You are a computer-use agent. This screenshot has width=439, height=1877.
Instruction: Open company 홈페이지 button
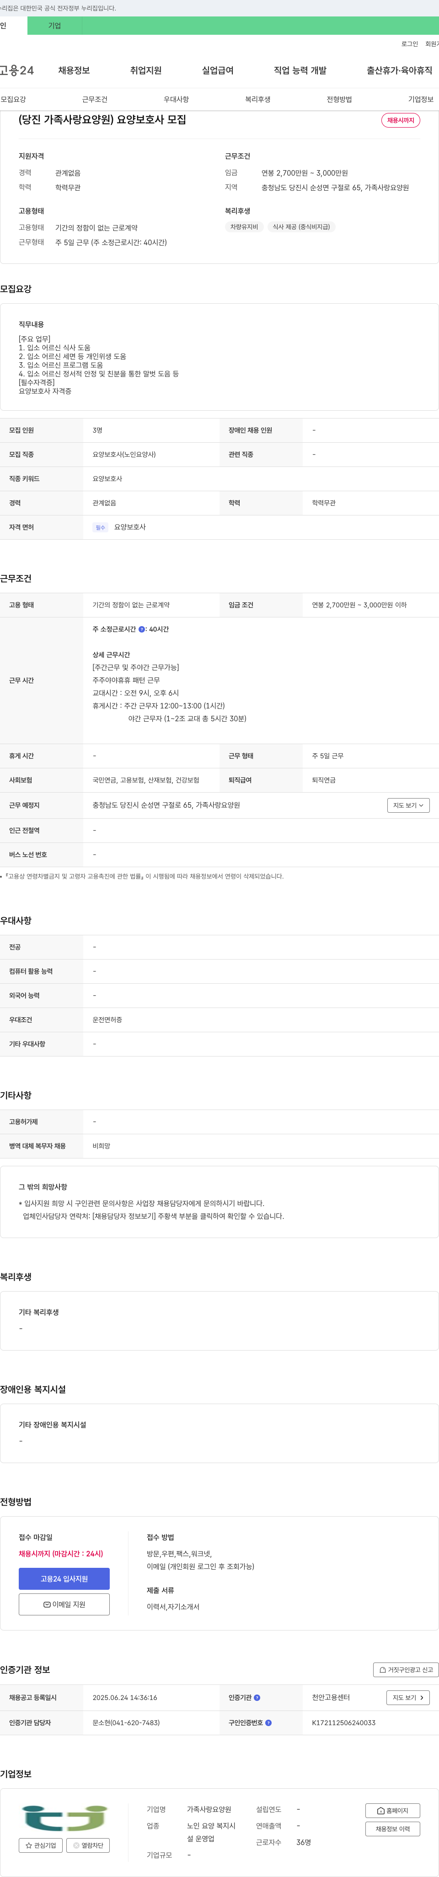[x=392, y=1811]
